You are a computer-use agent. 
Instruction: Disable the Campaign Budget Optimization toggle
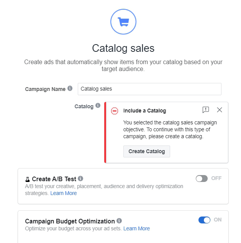click(x=204, y=220)
